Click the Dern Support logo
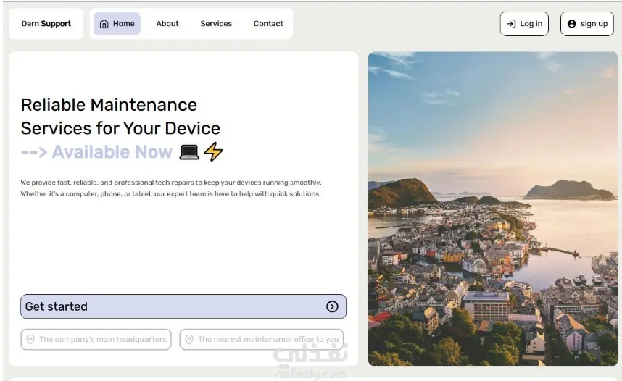The width and height of the screenshot is (622, 381). pos(46,24)
